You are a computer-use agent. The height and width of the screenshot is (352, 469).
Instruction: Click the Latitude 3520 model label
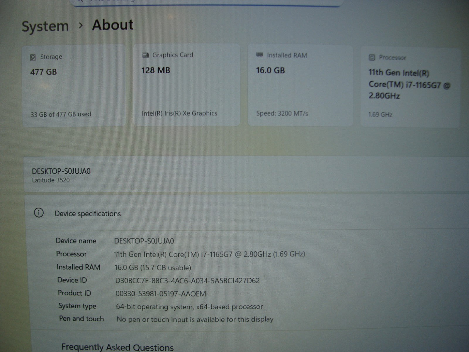[51, 180]
